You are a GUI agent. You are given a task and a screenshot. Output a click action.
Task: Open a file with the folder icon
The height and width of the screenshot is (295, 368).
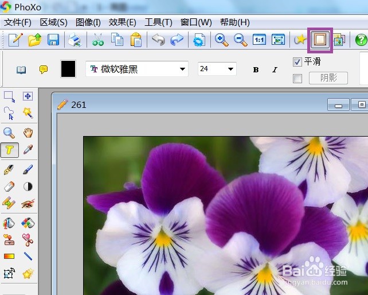click(35, 40)
